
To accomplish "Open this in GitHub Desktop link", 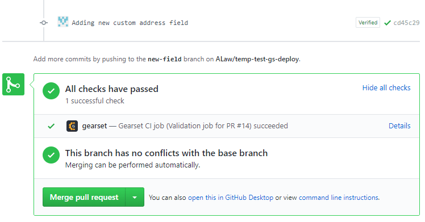I will (231, 198).
